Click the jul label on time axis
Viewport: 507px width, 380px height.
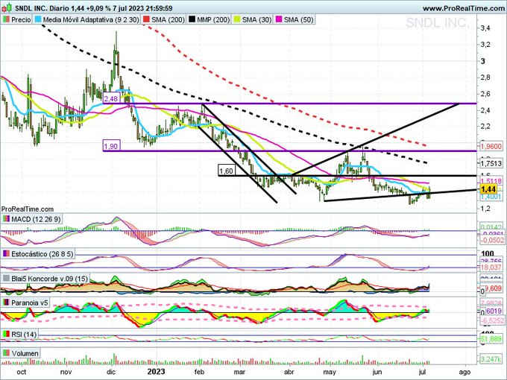422,373
